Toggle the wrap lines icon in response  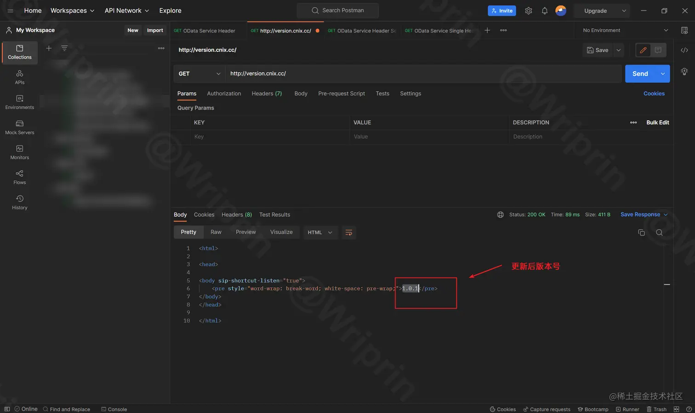click(x=349, y=233)
